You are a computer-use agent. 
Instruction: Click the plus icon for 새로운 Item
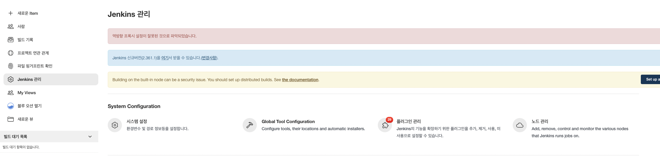(11, 13)
